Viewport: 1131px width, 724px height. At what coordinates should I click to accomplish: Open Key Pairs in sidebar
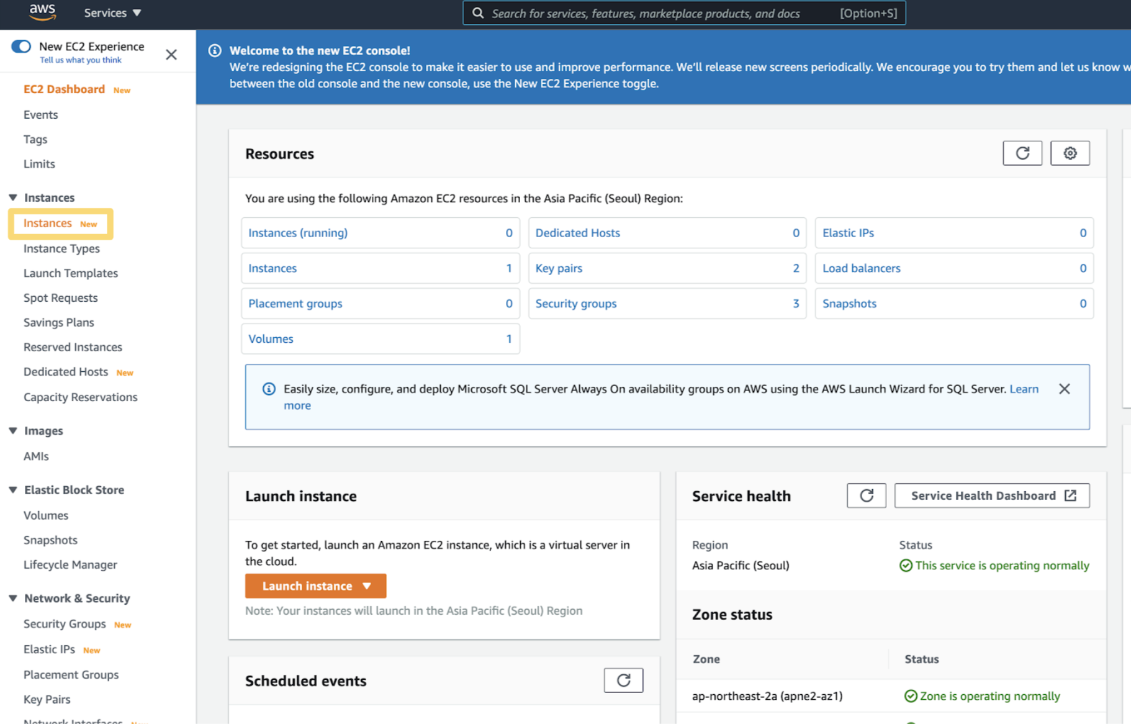click(47, 700)
